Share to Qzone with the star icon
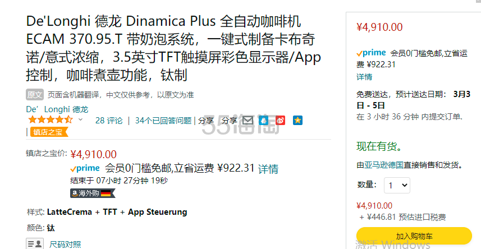This screenshot has height=249, width=481. [297, 120]
